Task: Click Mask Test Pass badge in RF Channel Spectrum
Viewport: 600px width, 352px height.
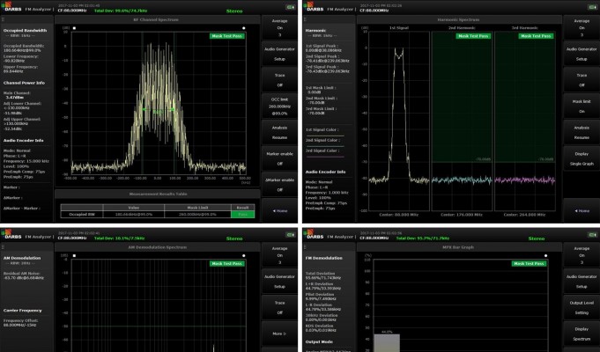Action: (x=227, y=36)
